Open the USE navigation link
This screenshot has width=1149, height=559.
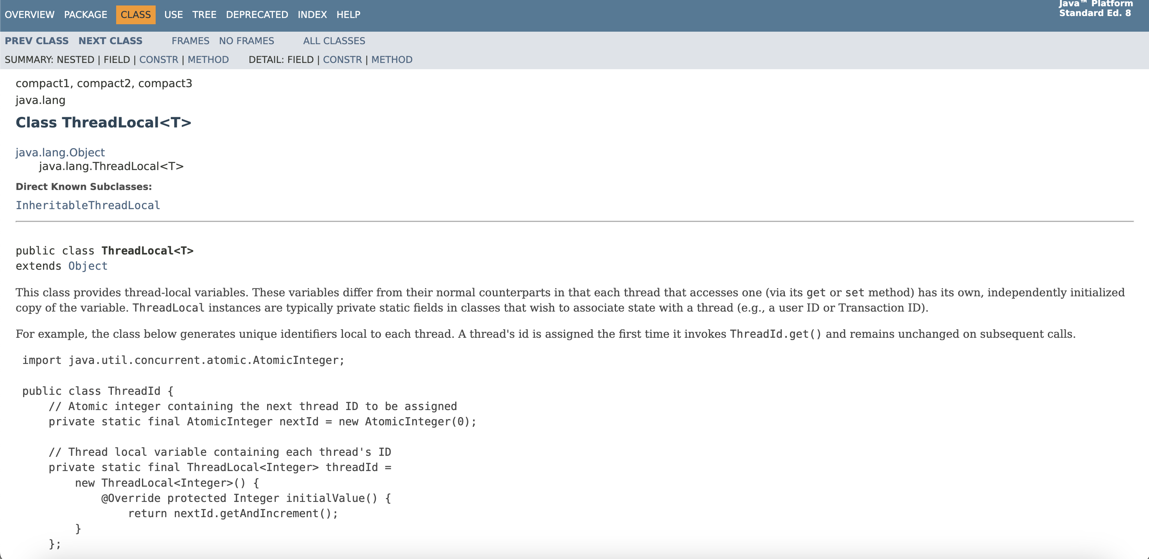[x=173, y=15]
